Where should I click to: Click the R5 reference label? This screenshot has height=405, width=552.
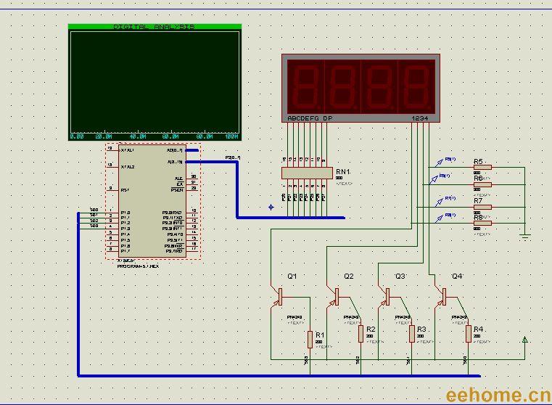[x=478, y=162]
